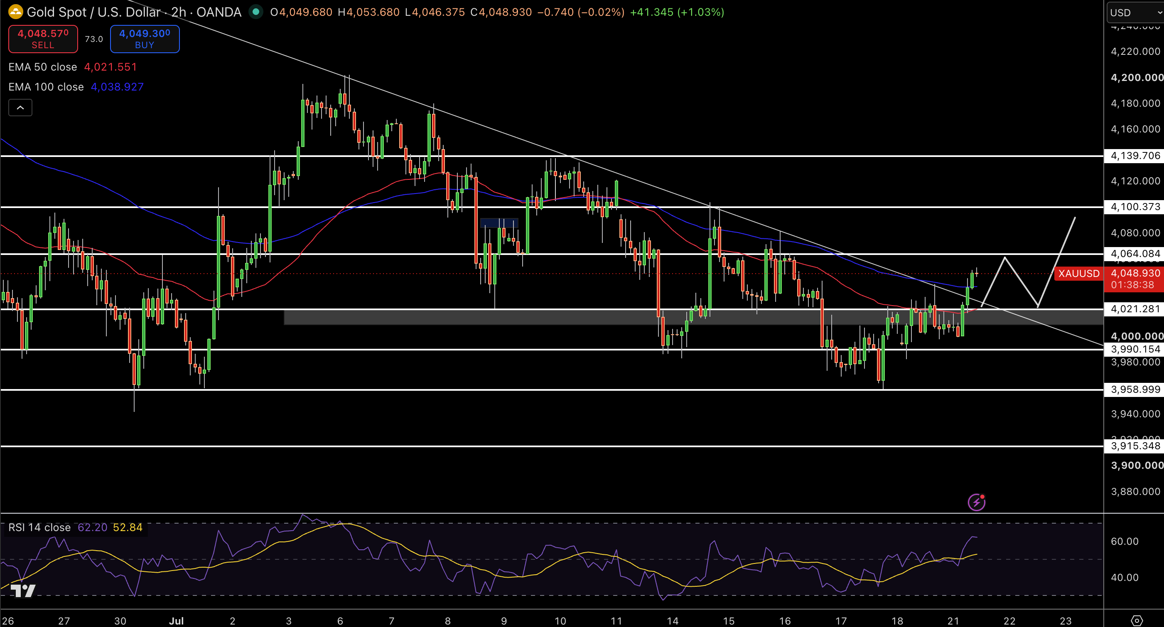Click the date 21 on the time axis

click(x=953, y=621)
